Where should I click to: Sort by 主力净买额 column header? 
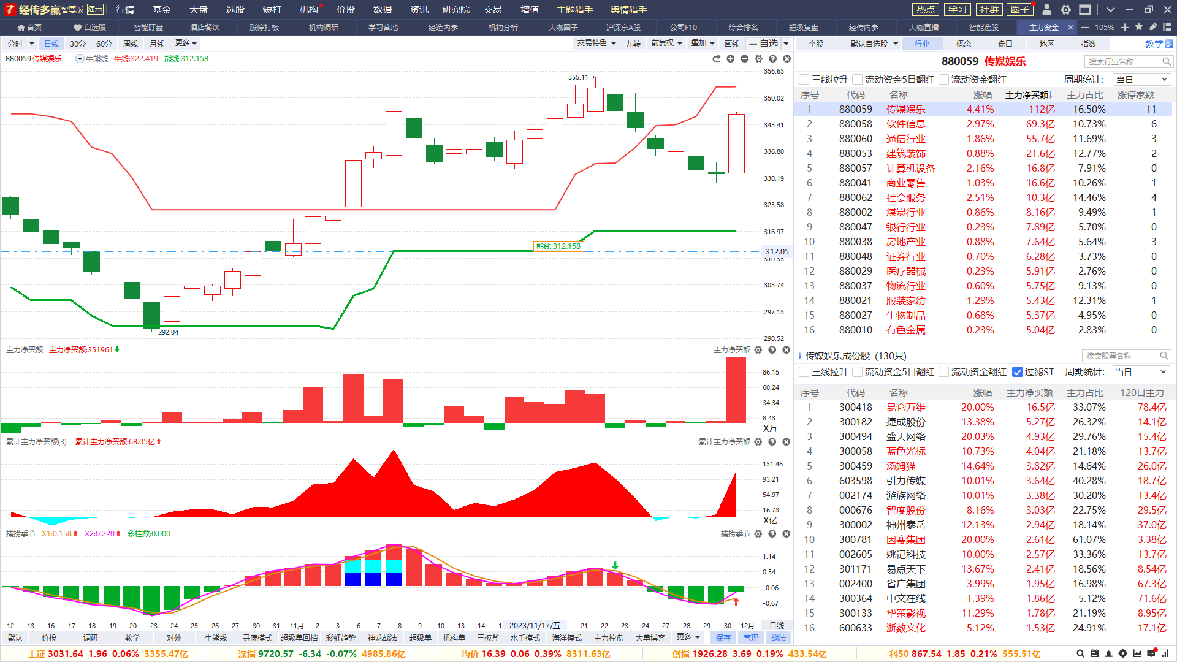[x=1028, y=95]
